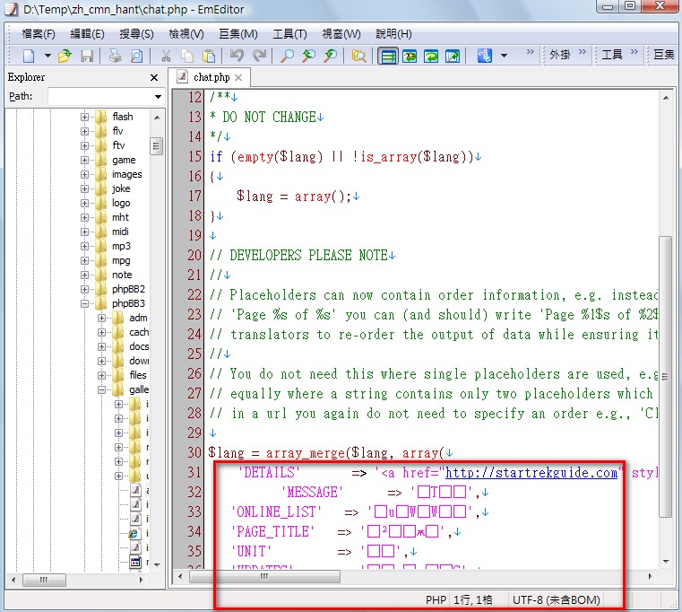
Task: Expand the files folder under phpBB3
Action: pos(101,375)
